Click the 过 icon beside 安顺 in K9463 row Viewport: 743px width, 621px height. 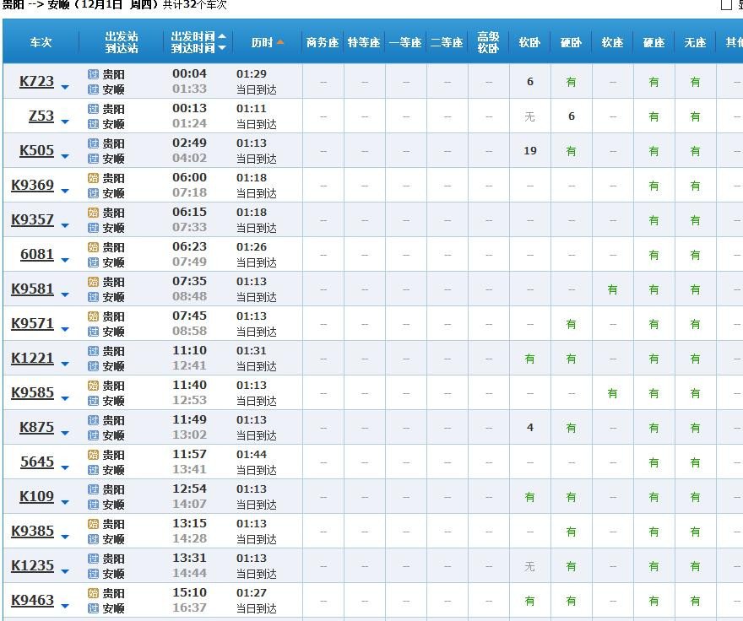point(93,608)
